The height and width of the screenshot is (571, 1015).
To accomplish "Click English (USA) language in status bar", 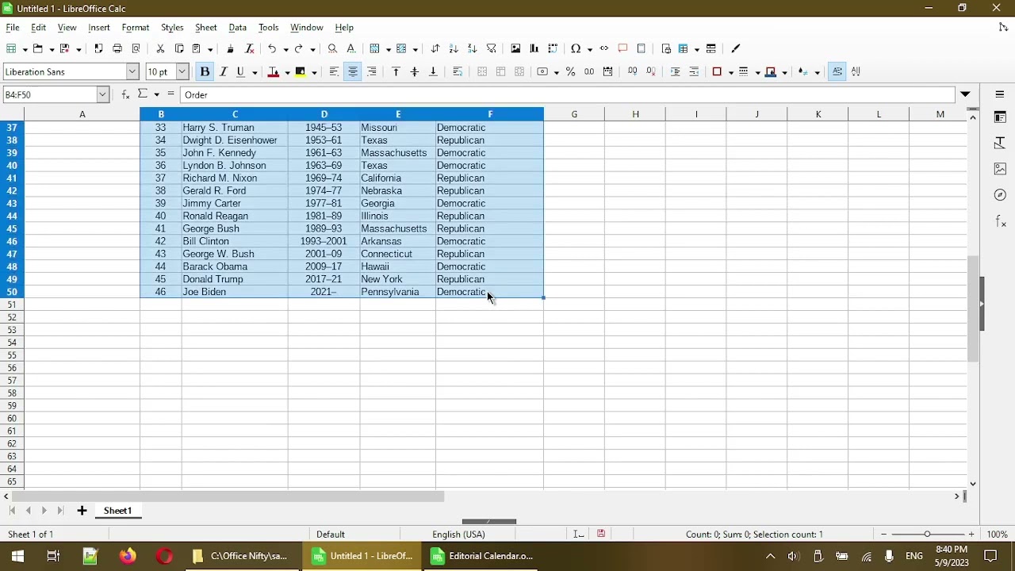I will [x=458, y=535].
